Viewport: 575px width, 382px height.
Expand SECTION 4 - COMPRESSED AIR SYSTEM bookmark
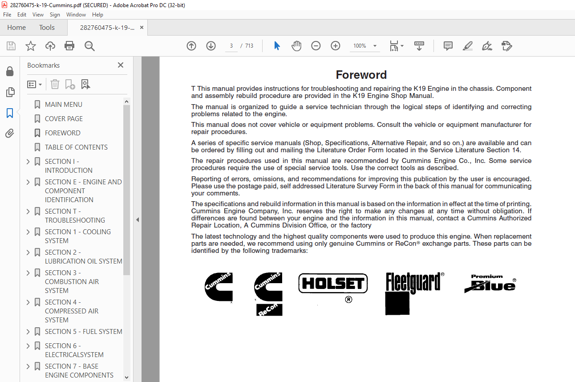pos(28,302)
